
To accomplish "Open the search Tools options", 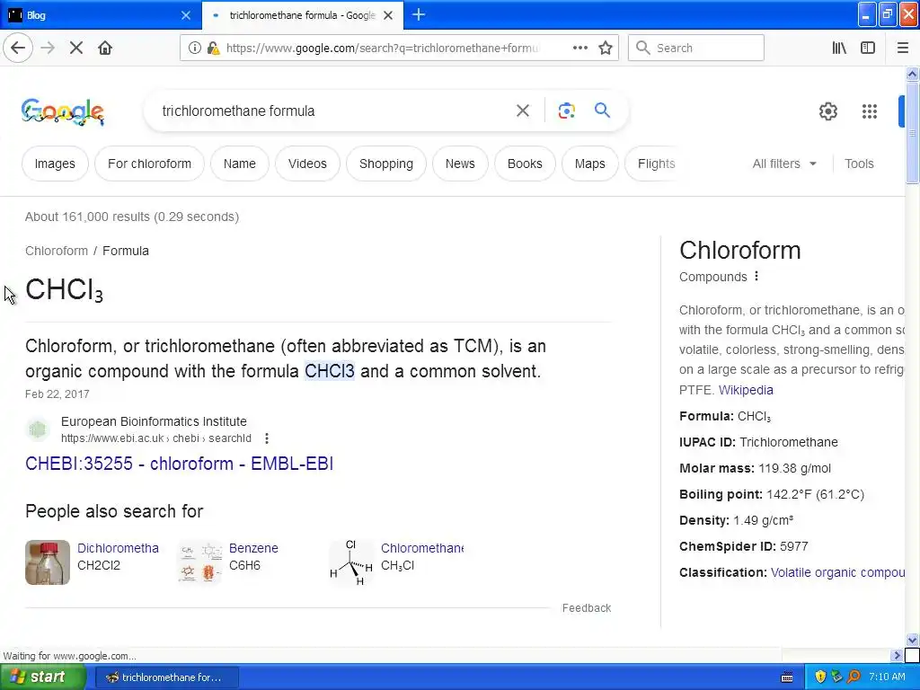I will coord(859,164).
